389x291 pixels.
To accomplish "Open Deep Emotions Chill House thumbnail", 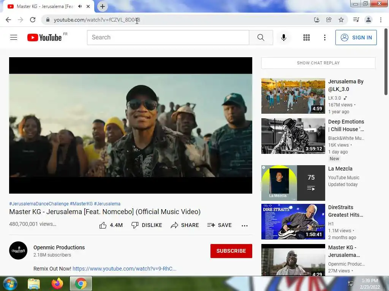I will click(x=293, y=136).
